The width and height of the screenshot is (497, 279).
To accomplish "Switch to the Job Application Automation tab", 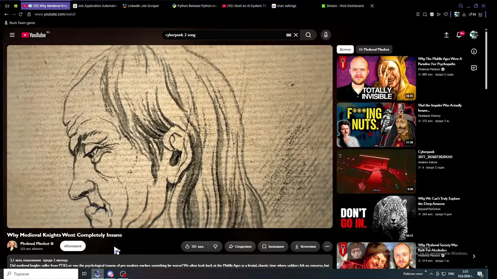I will tap(95, 6).
